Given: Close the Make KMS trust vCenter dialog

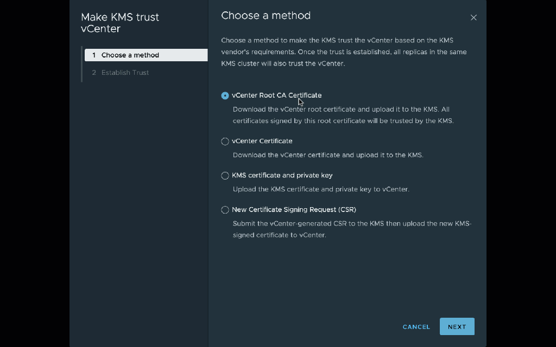Looking at the screenshot, I should [473, 18].
